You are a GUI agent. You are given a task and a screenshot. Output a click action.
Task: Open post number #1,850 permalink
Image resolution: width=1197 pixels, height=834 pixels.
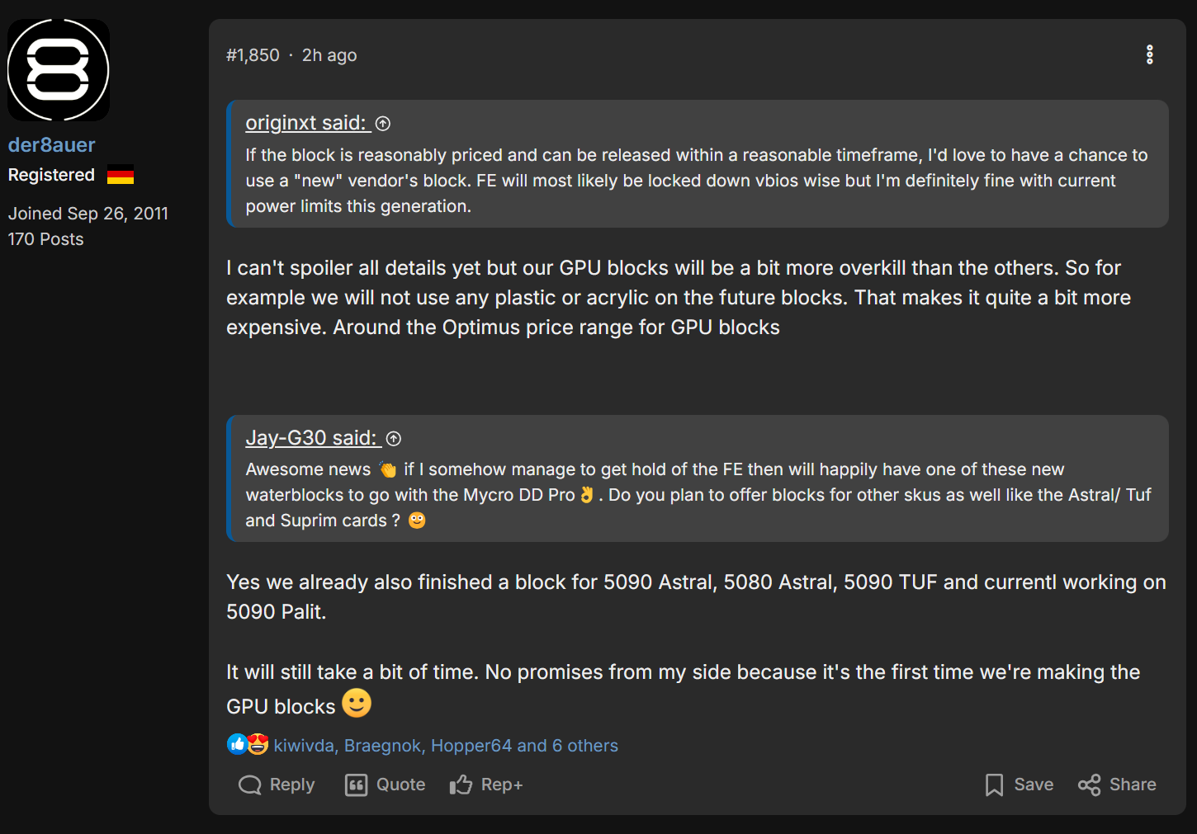[253, 55]
